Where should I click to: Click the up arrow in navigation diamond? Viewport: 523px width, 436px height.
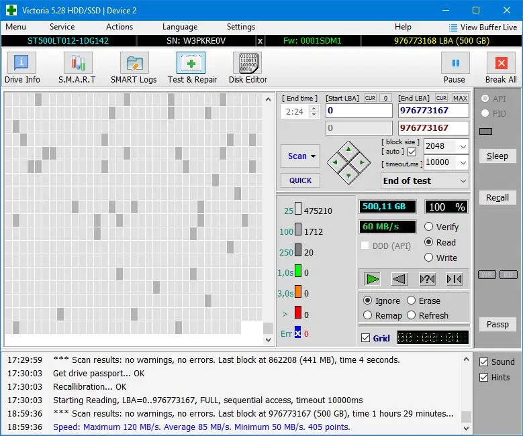[x=348, y=149]
